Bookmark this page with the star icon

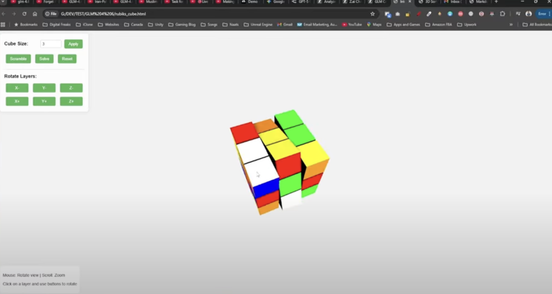point(372,14)
